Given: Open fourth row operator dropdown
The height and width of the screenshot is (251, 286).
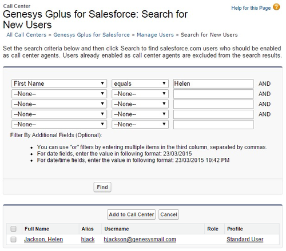Looking at the screenshot, I should click(x=140, y=114).
